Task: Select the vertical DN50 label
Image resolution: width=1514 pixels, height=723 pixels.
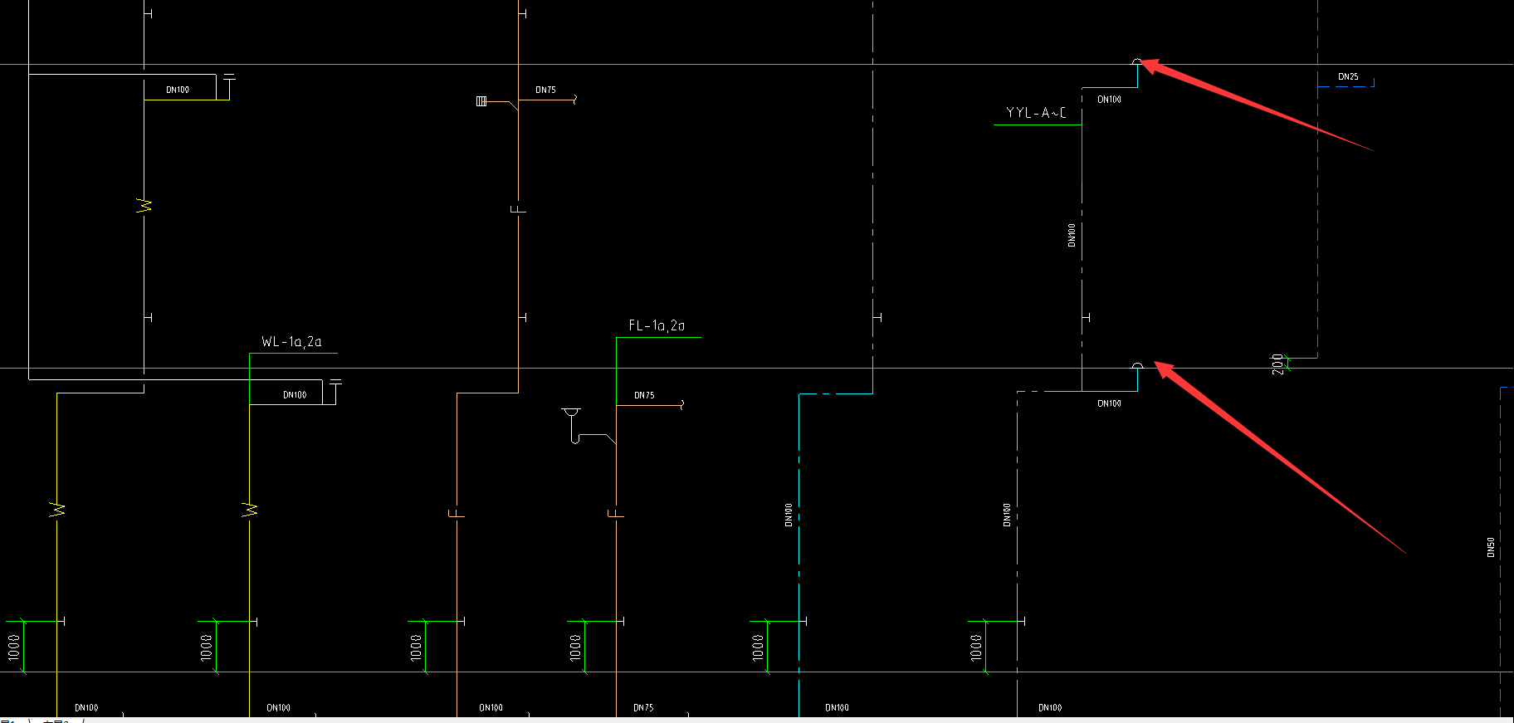Action: 1491,547
